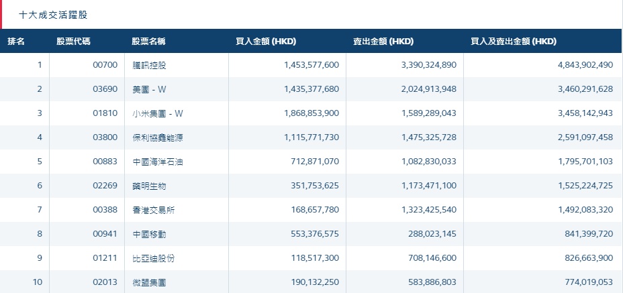Open stock name 藥明生物

(x=150, y=186)
